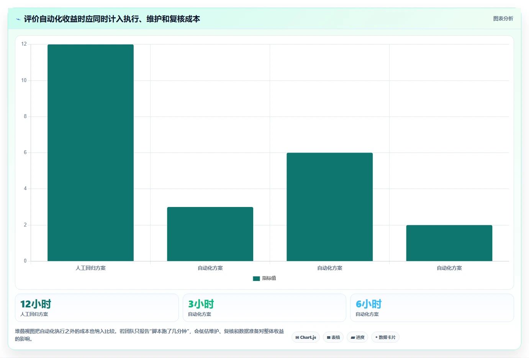Open the 6小时 自动化方案 card
Viewport: 529px width, 358px height.
coord(432,308)
